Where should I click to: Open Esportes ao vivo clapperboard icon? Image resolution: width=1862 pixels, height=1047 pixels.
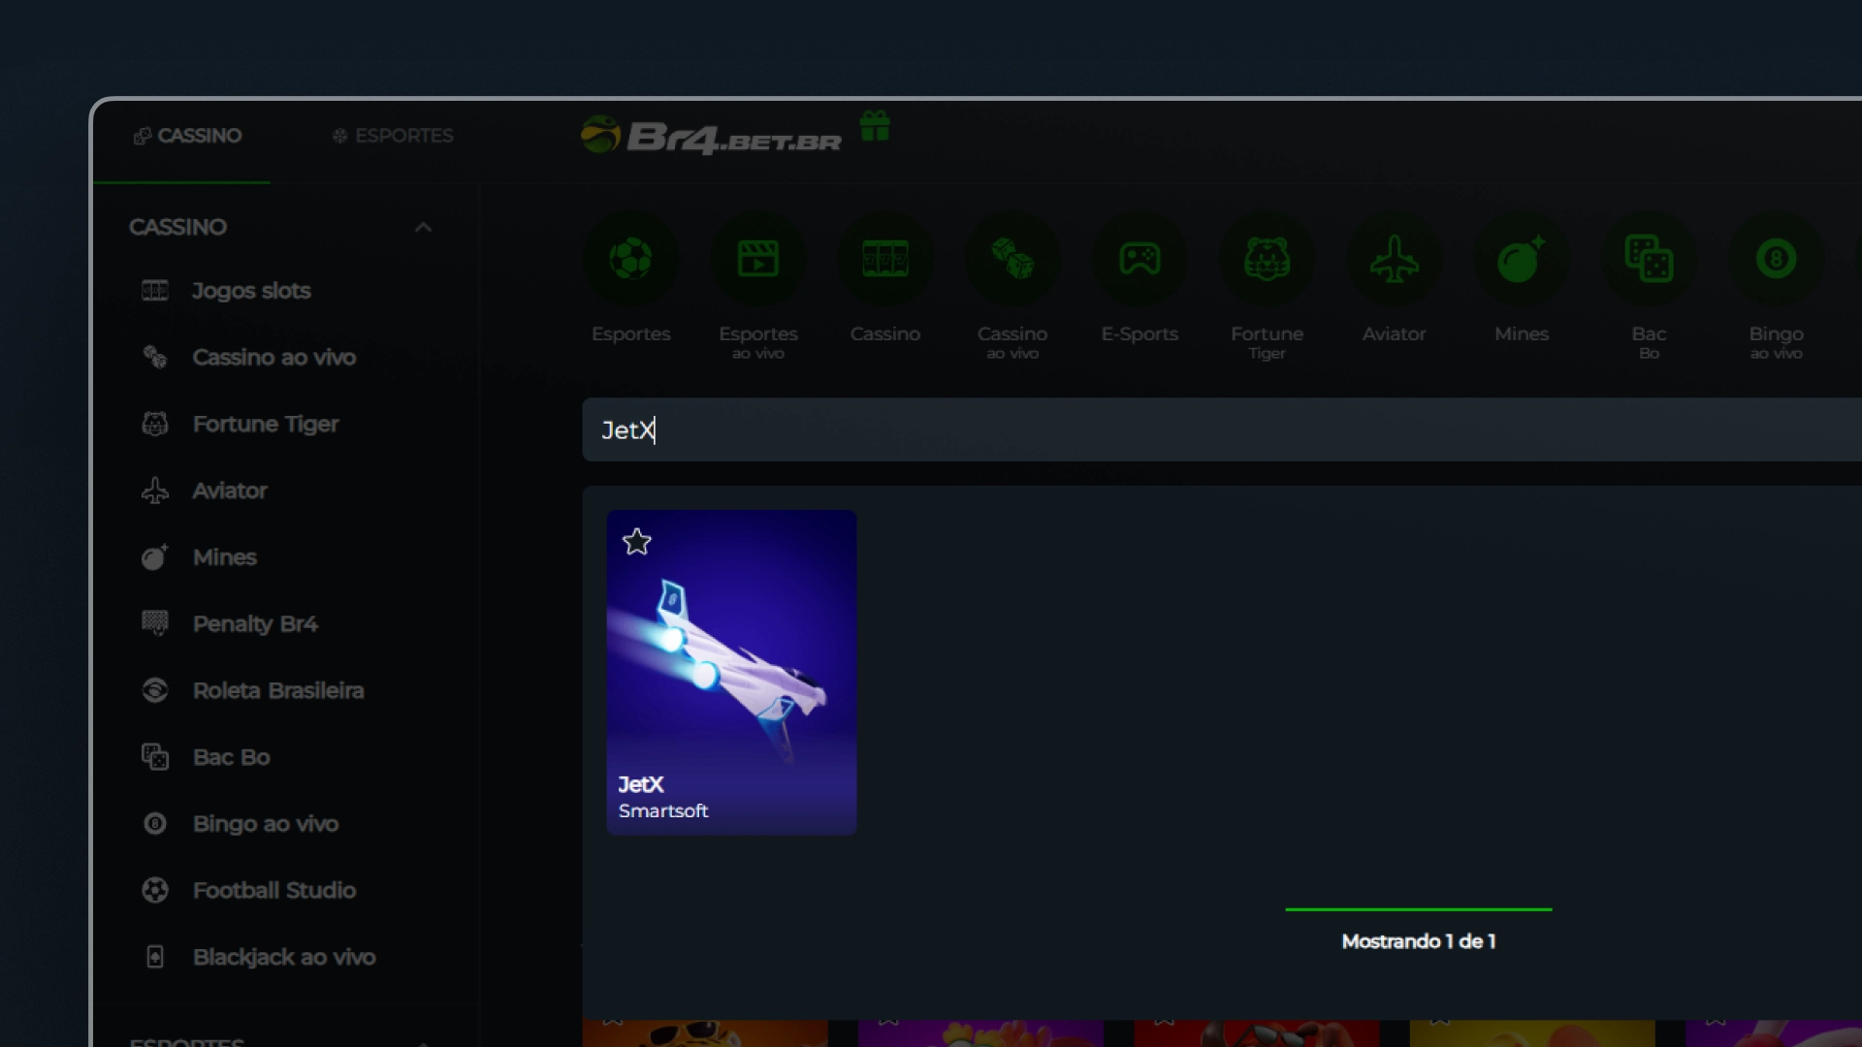coord(757,260)
